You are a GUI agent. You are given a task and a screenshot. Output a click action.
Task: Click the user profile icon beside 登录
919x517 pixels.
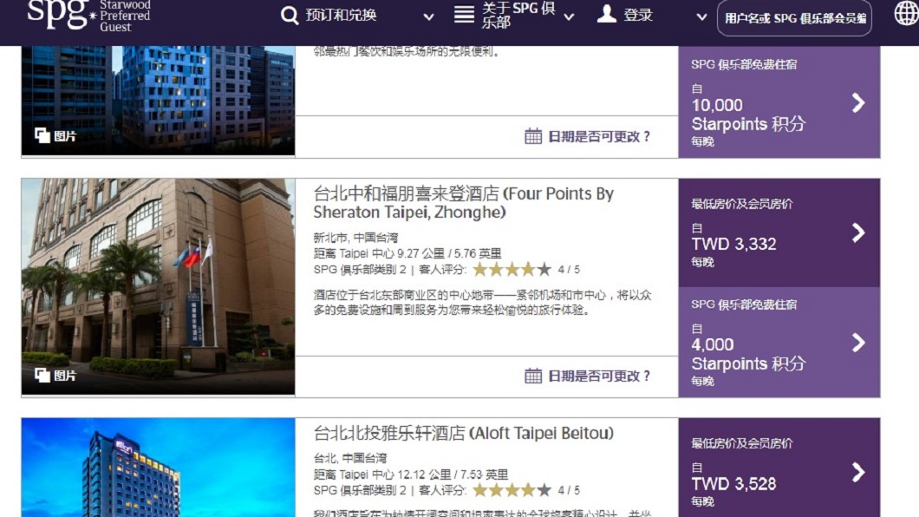tap(607, 14)
